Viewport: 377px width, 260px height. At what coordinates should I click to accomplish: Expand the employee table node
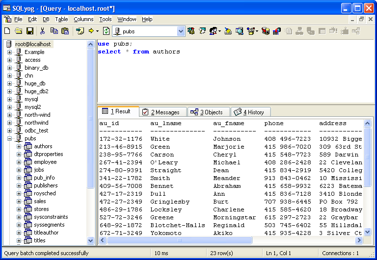(19, 162)
